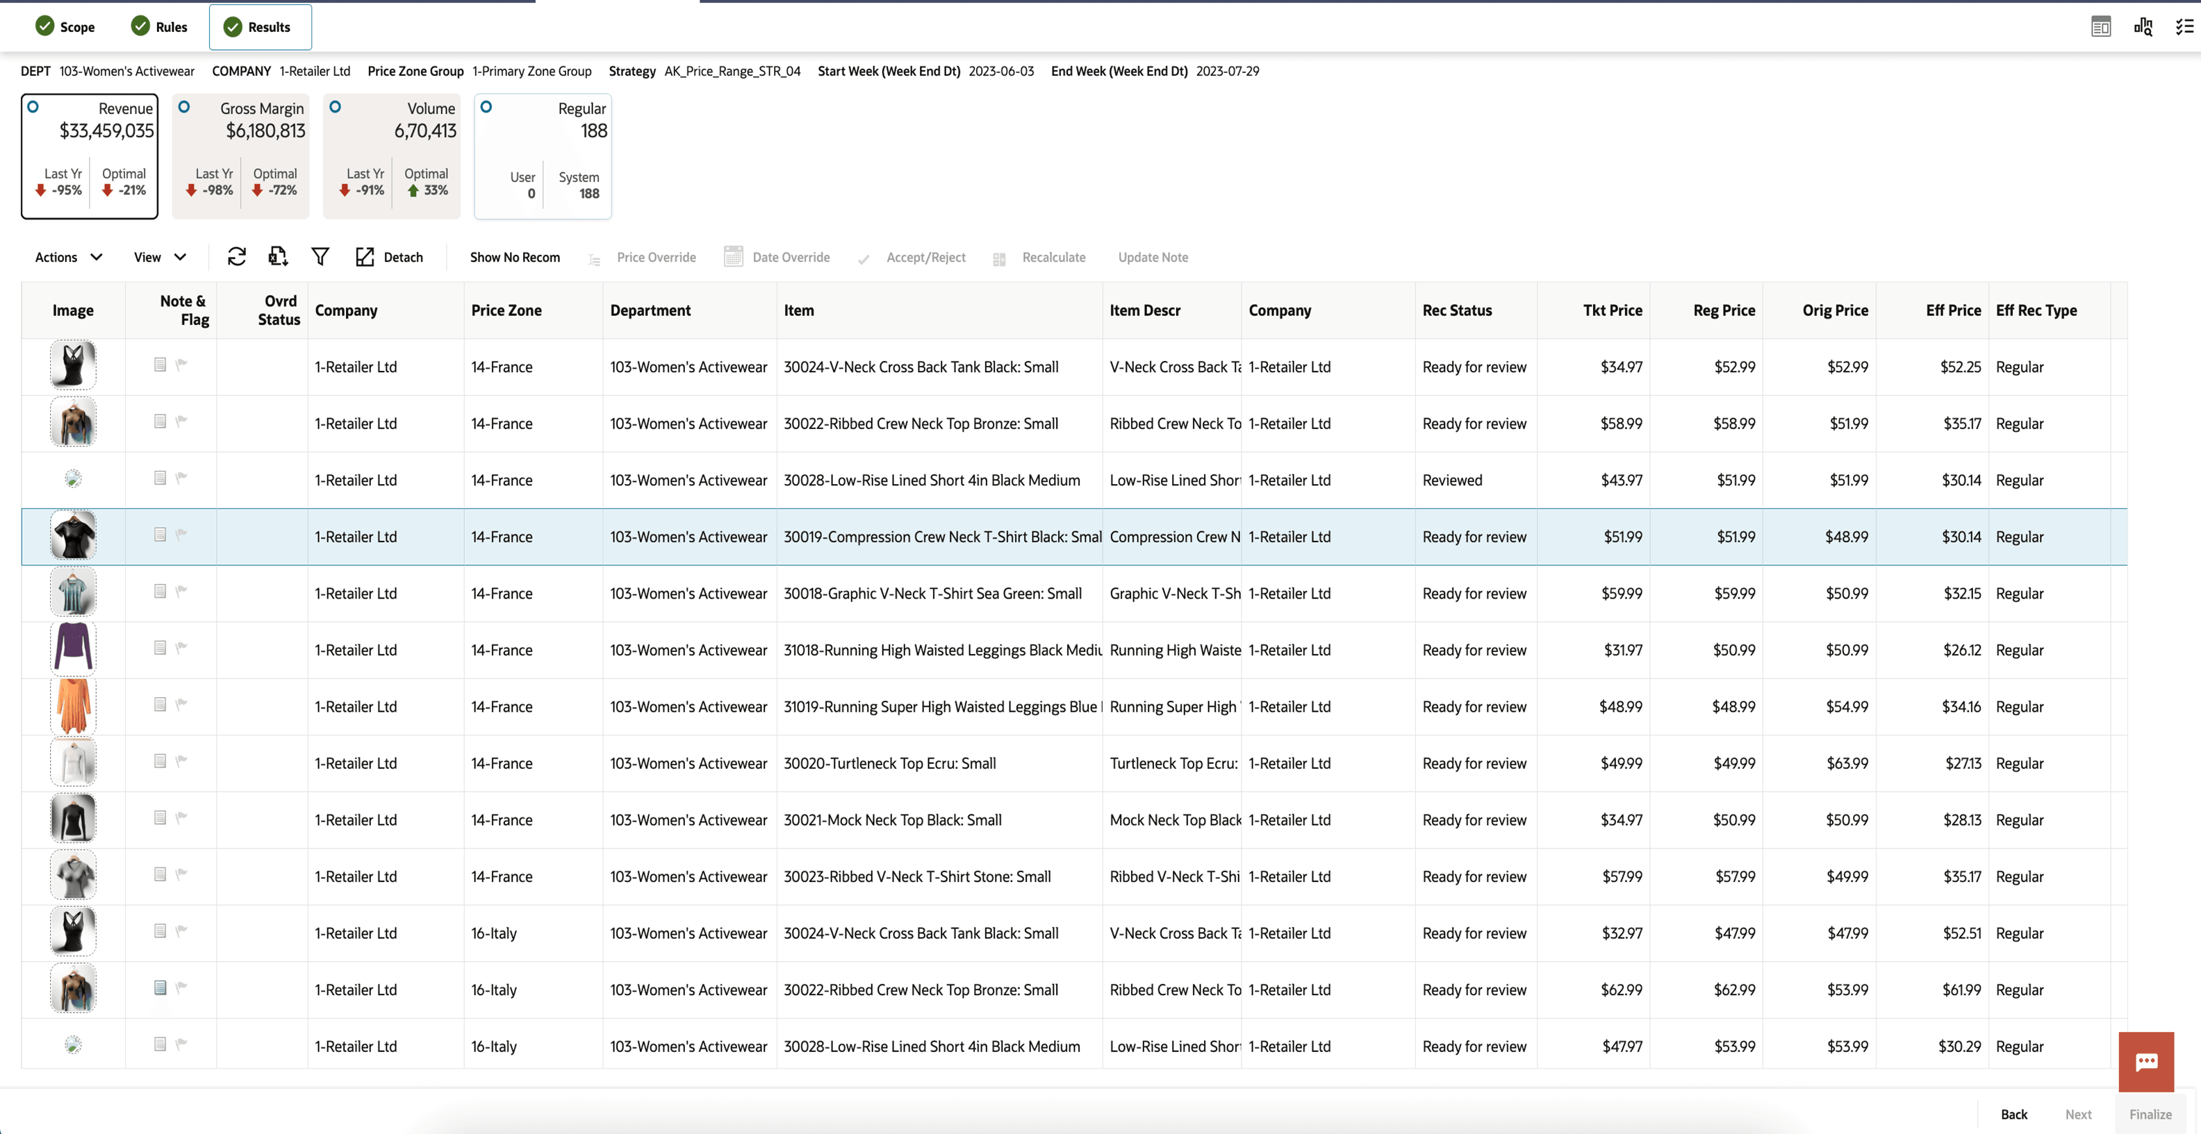The width and height of the screenshot is (2201, 1134).
Task: Expand the Actions dropdown menu
Action: pyautogui.click(x=68, y=257)
